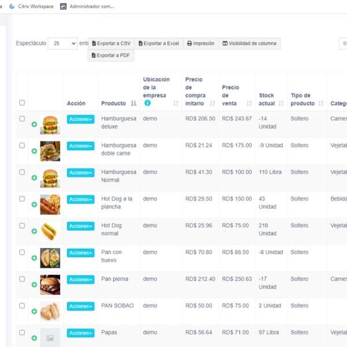Image resolution: width=347 pixels, height=347 pixels.
Task: Sort by Precio de venta column
Action: (x=249, y=104)
